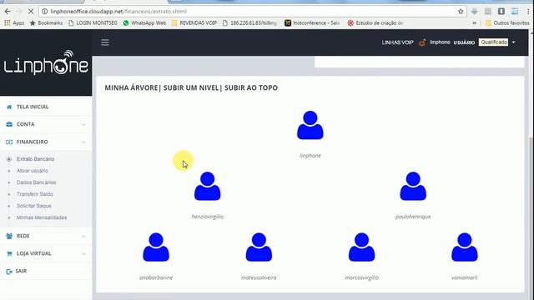Open the hamburger menu in the header
534x300 pixels.
click(105, 42)
